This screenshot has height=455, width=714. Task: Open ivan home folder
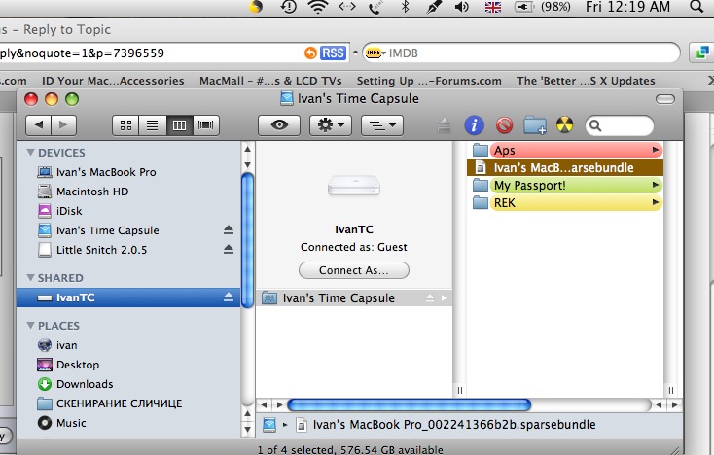(x=128, y=345)
